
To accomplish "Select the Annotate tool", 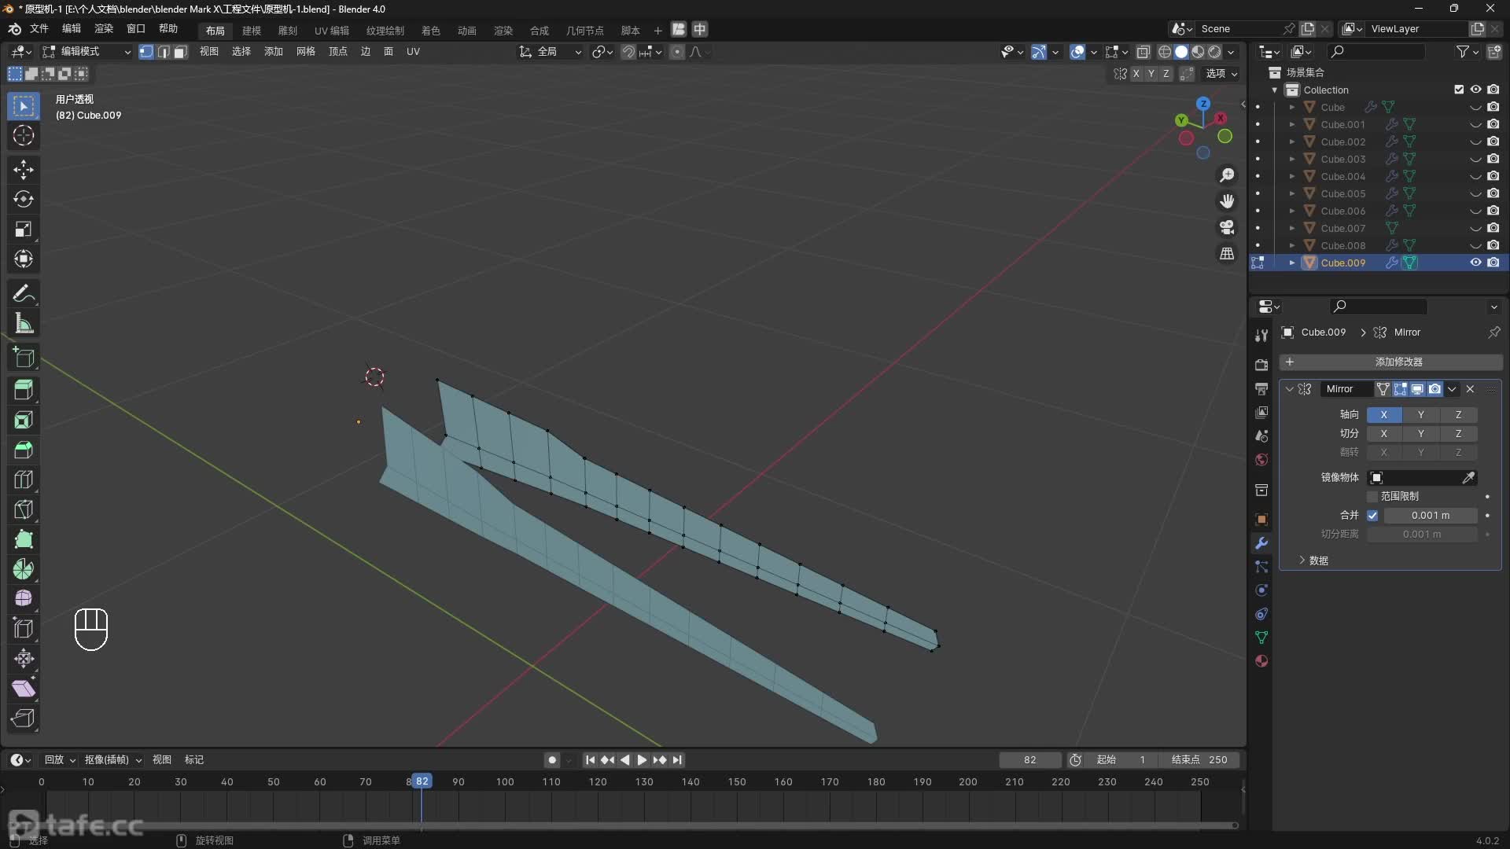I will coord(24,294).
